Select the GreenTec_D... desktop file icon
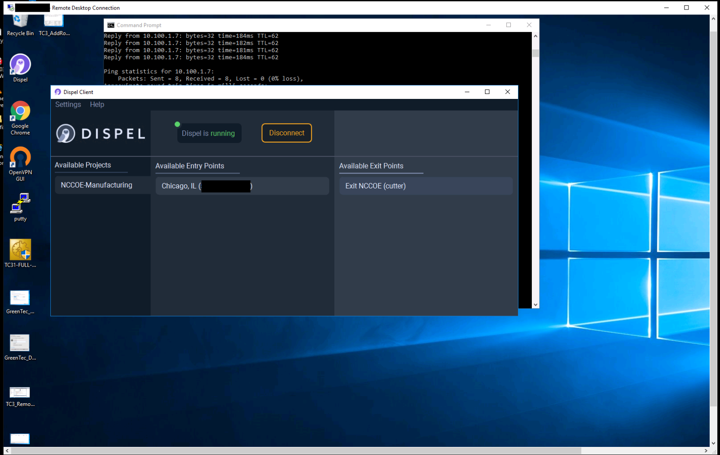 tap(20, 347)
